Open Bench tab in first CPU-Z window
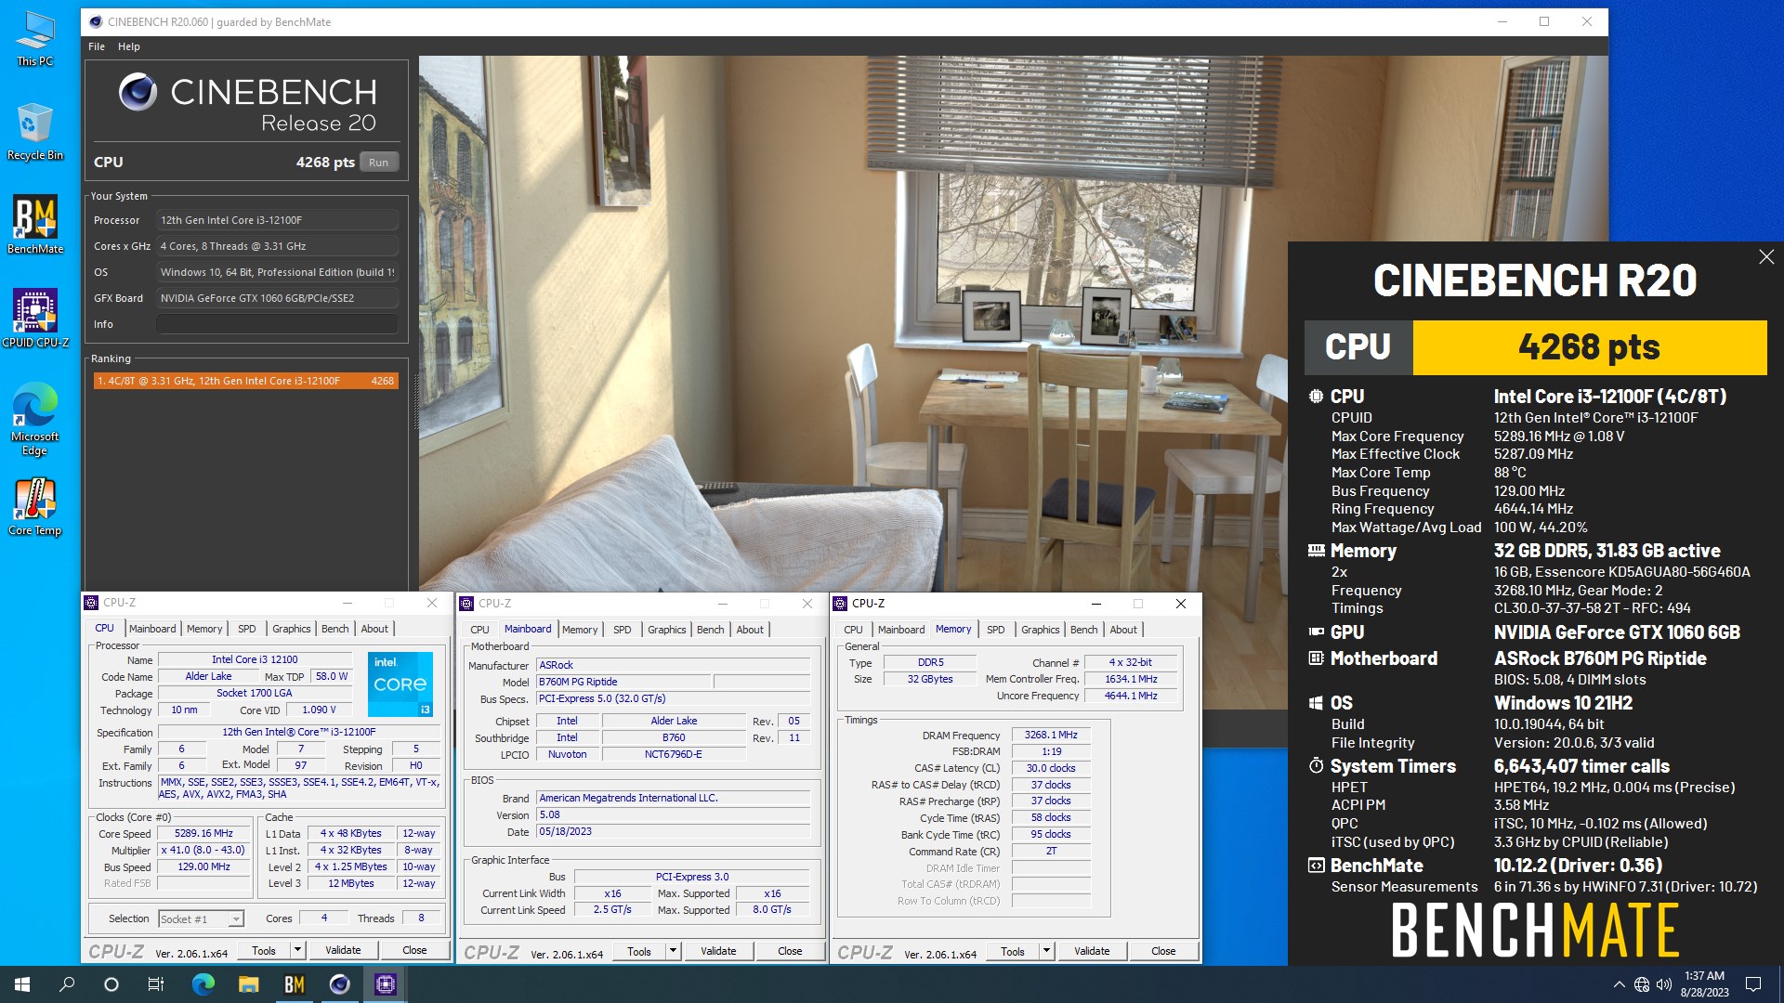Image resolution: width=1784 pixels, height=1003 pixels. (x=335, y=629)
